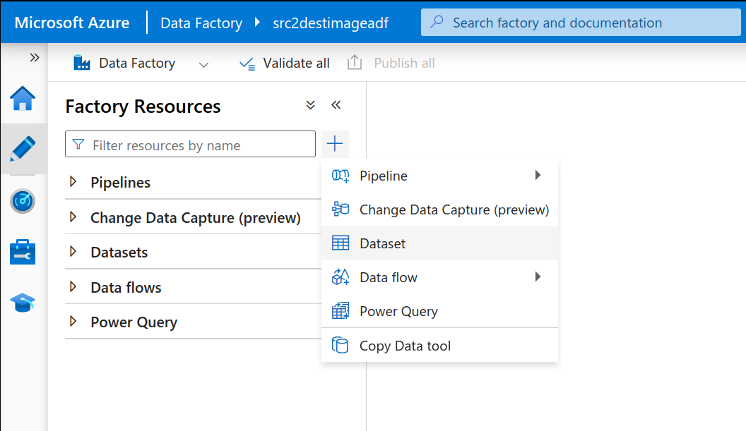The height and width of the screenshot is (431, 746).
Task: Choose Change Data Capture (preview) menu item
Action: point(439,210)
